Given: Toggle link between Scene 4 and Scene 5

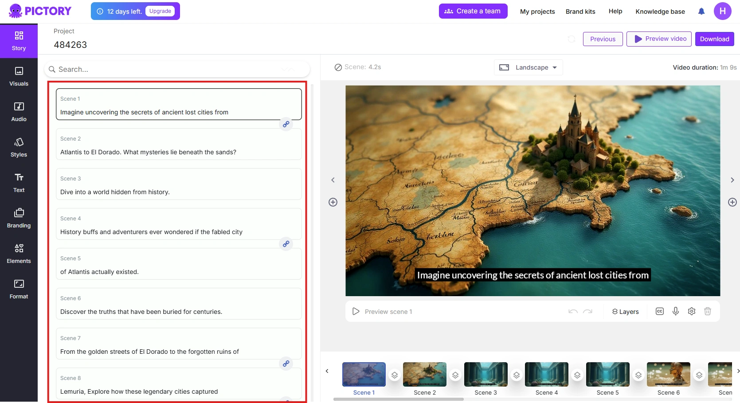Looking at the screenshot, I should point(286,244).
